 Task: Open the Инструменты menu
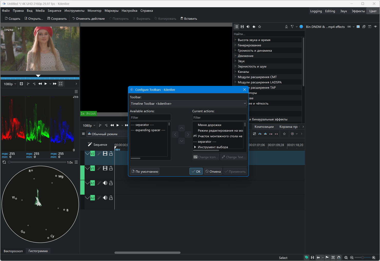tap(74, 11)
